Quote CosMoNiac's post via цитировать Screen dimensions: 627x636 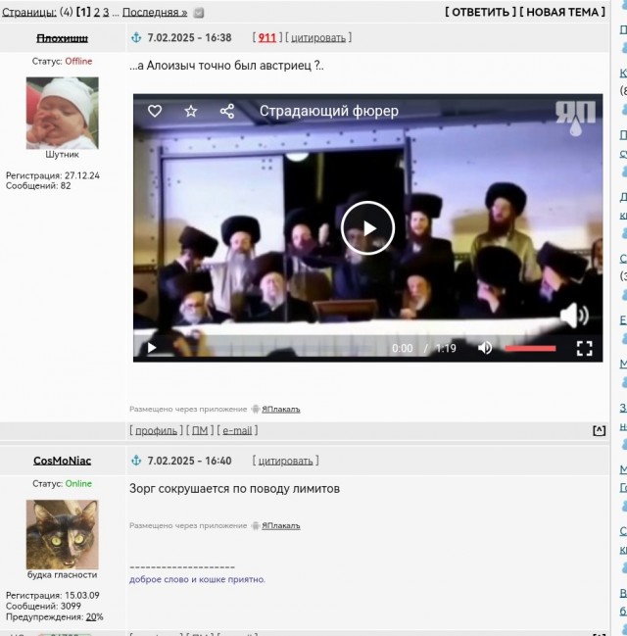[285, 461]
